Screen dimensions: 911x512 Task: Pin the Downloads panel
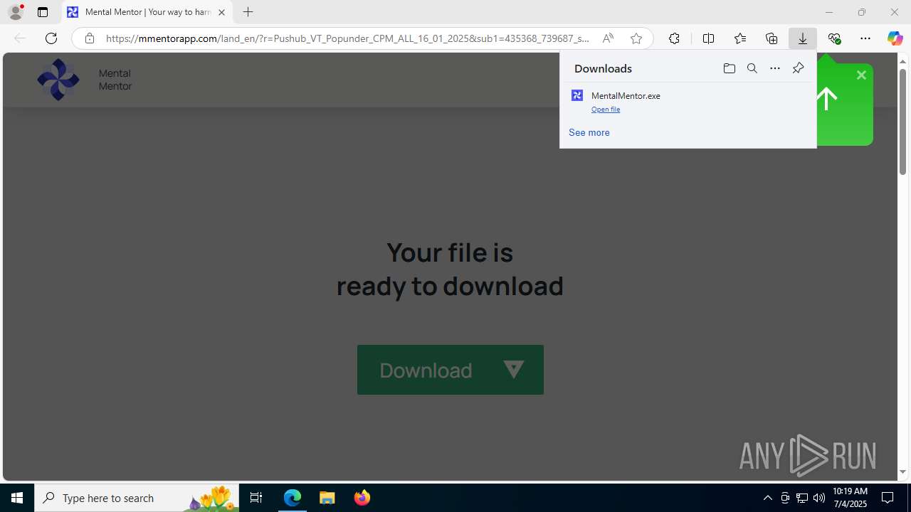(x=798, y=68)
